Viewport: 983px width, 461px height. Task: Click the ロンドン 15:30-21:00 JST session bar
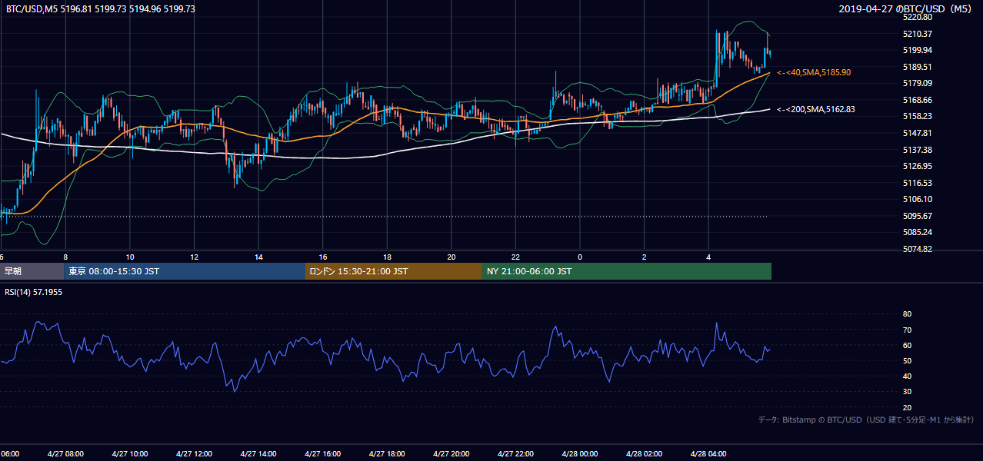click(394, 271)
